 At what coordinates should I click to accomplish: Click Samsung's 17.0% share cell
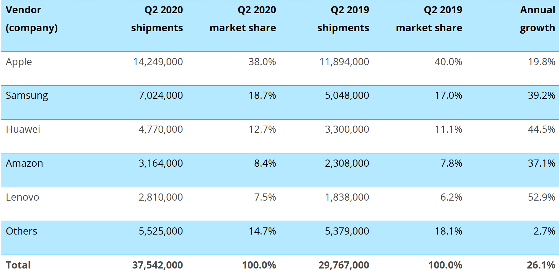(448, 95)
